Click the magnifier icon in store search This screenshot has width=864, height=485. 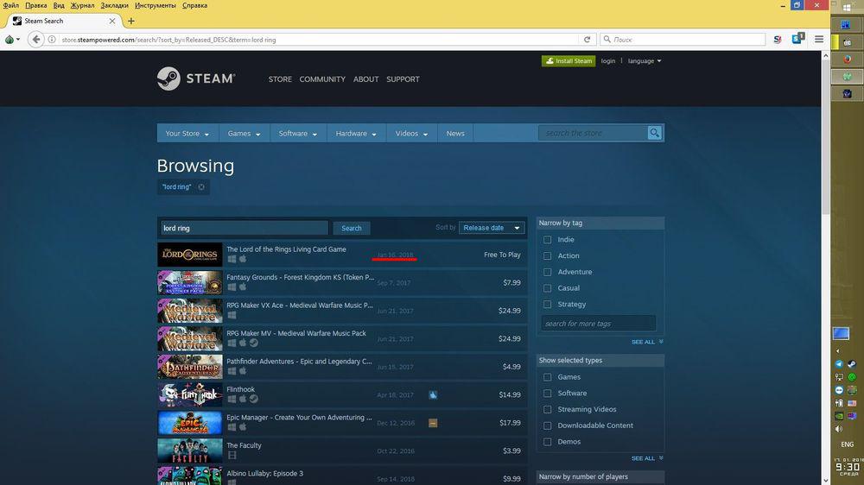click(655, 133)
